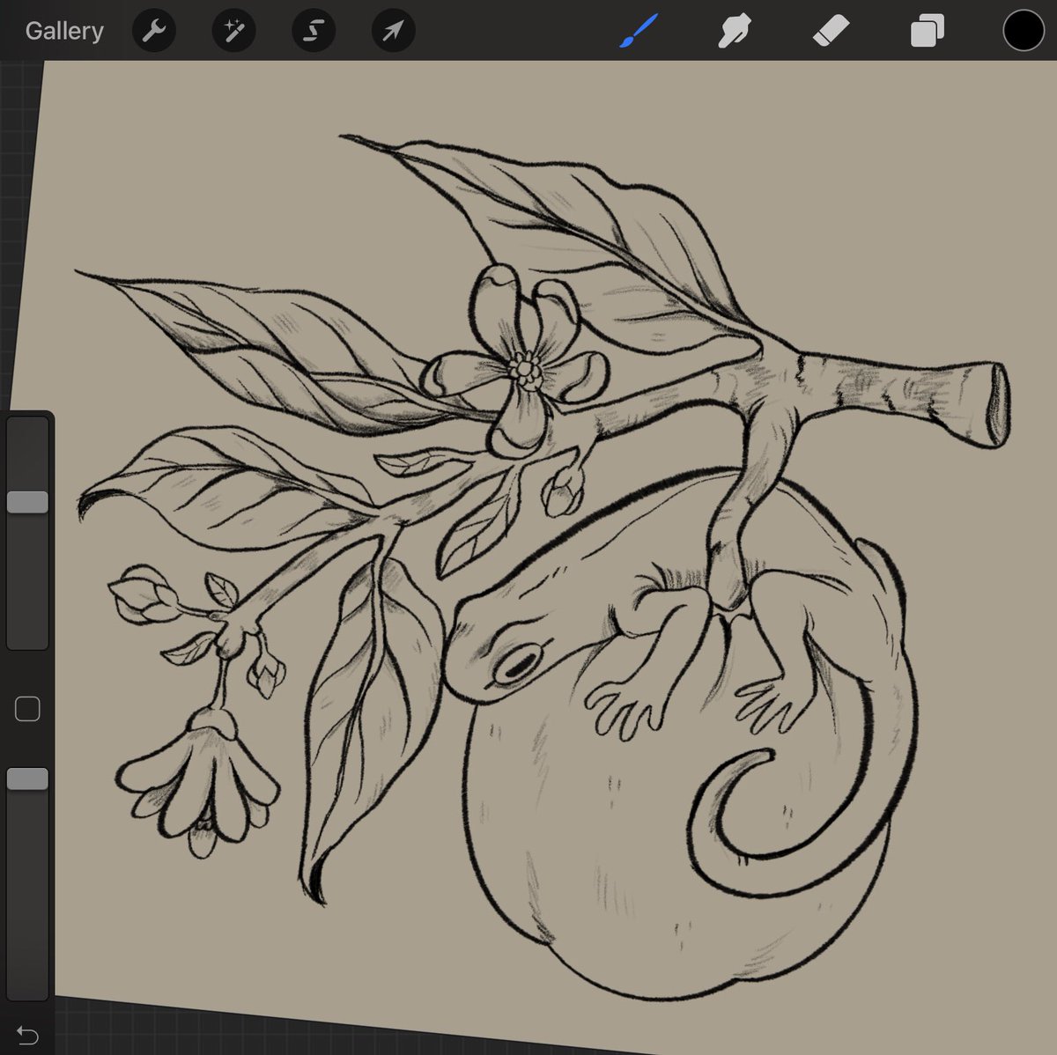Open the Actions wrench menu

click(154, 32)
